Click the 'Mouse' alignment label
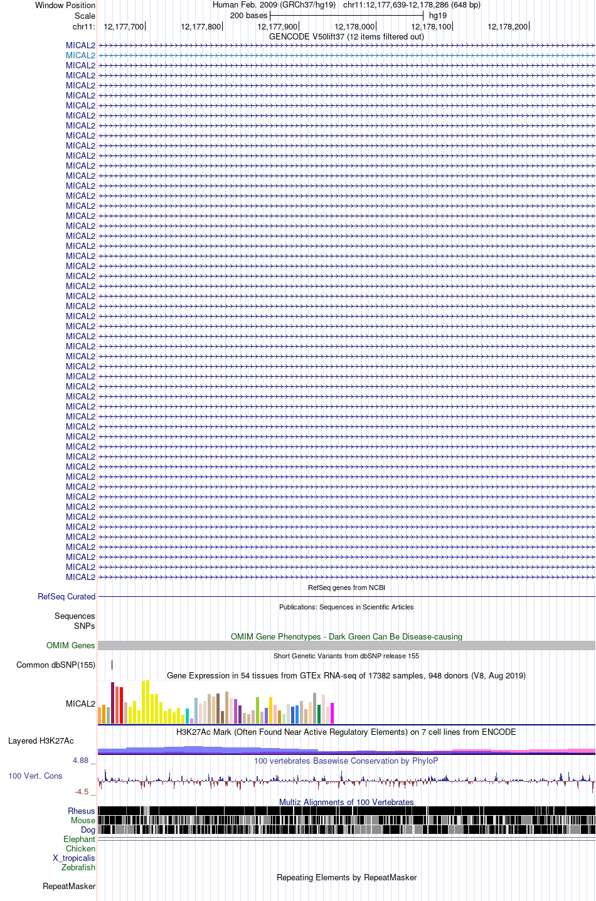 point(83,820)
